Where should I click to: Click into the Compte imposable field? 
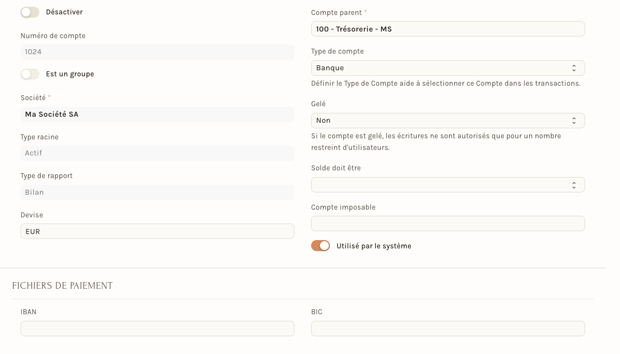tap(448, 223)
